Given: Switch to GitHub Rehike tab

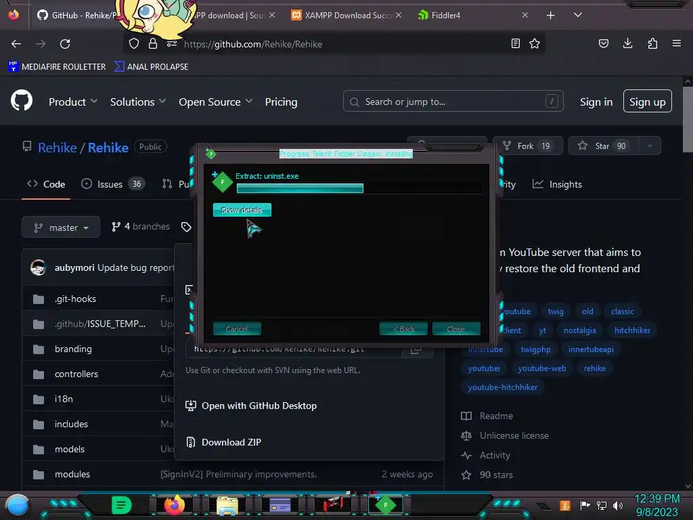Looking at the screenshot, I should pos(77,16).
